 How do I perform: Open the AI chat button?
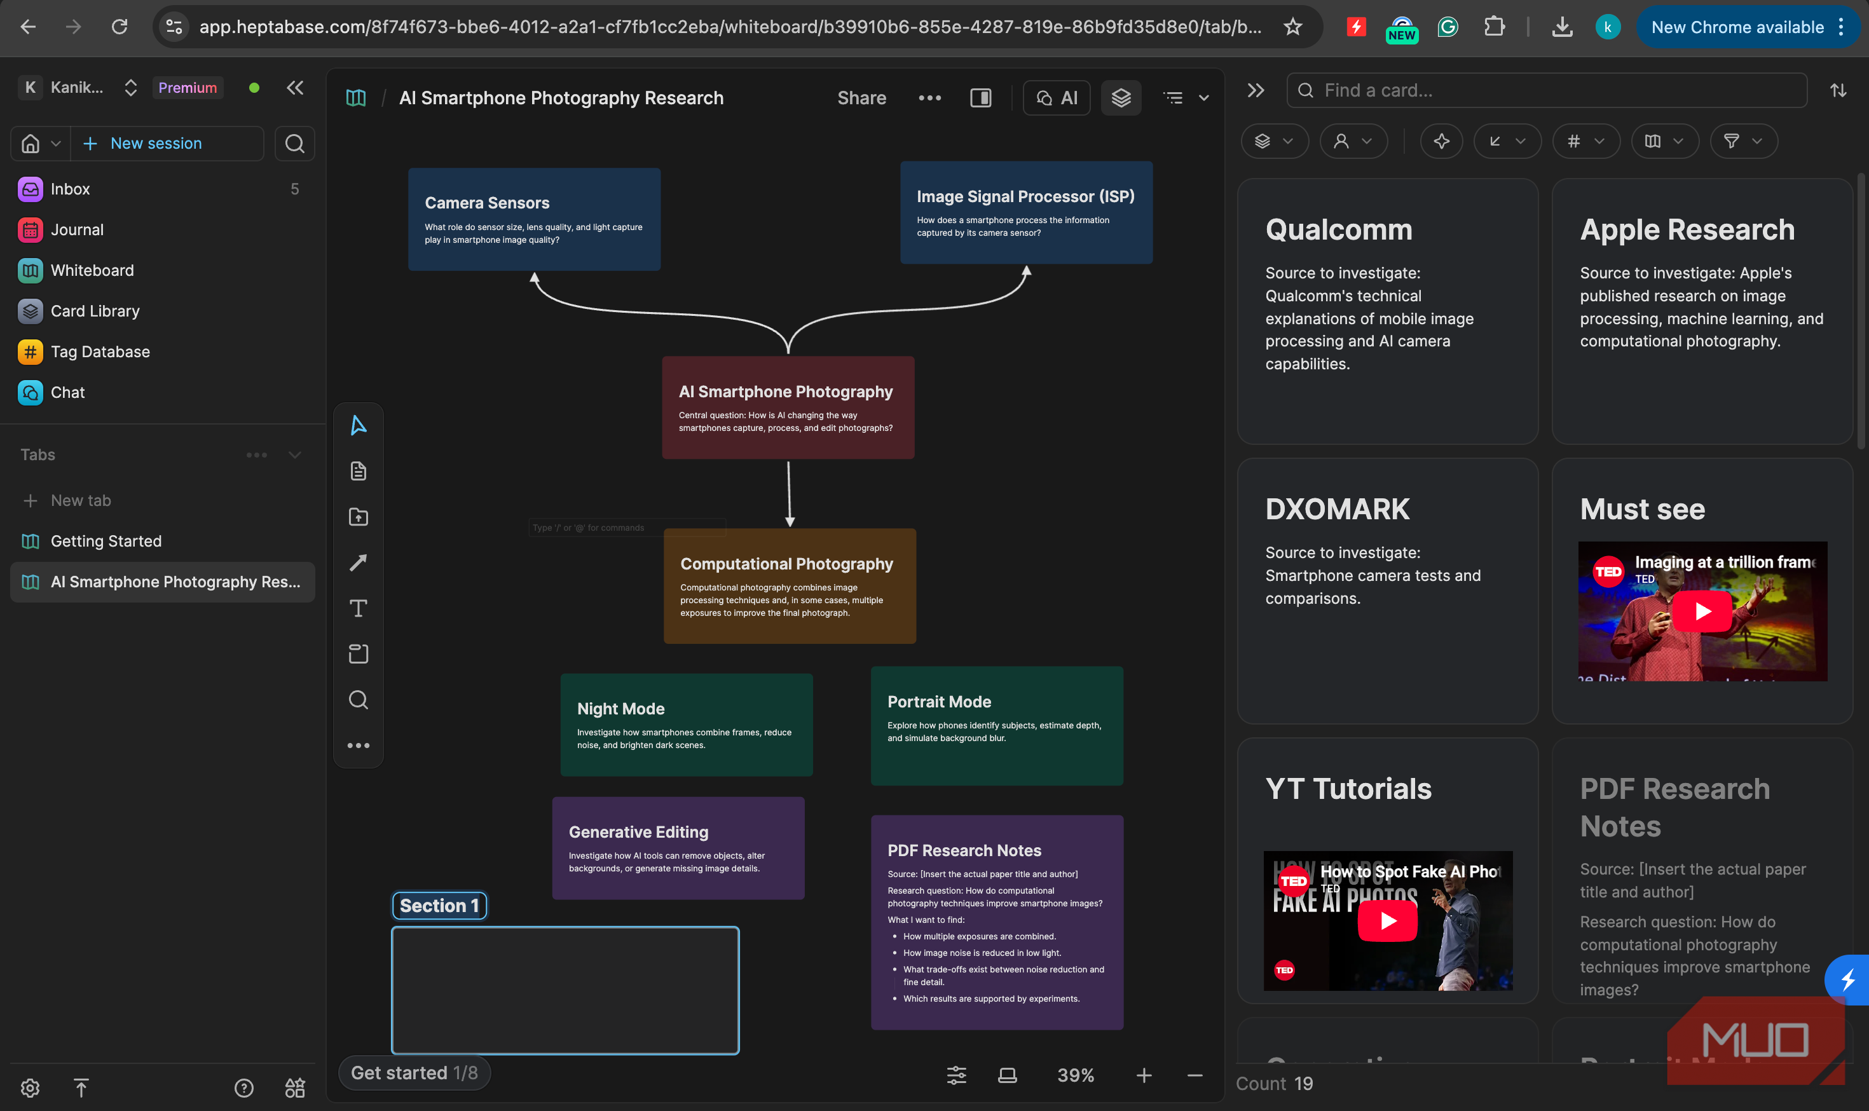pos(1056,98)
